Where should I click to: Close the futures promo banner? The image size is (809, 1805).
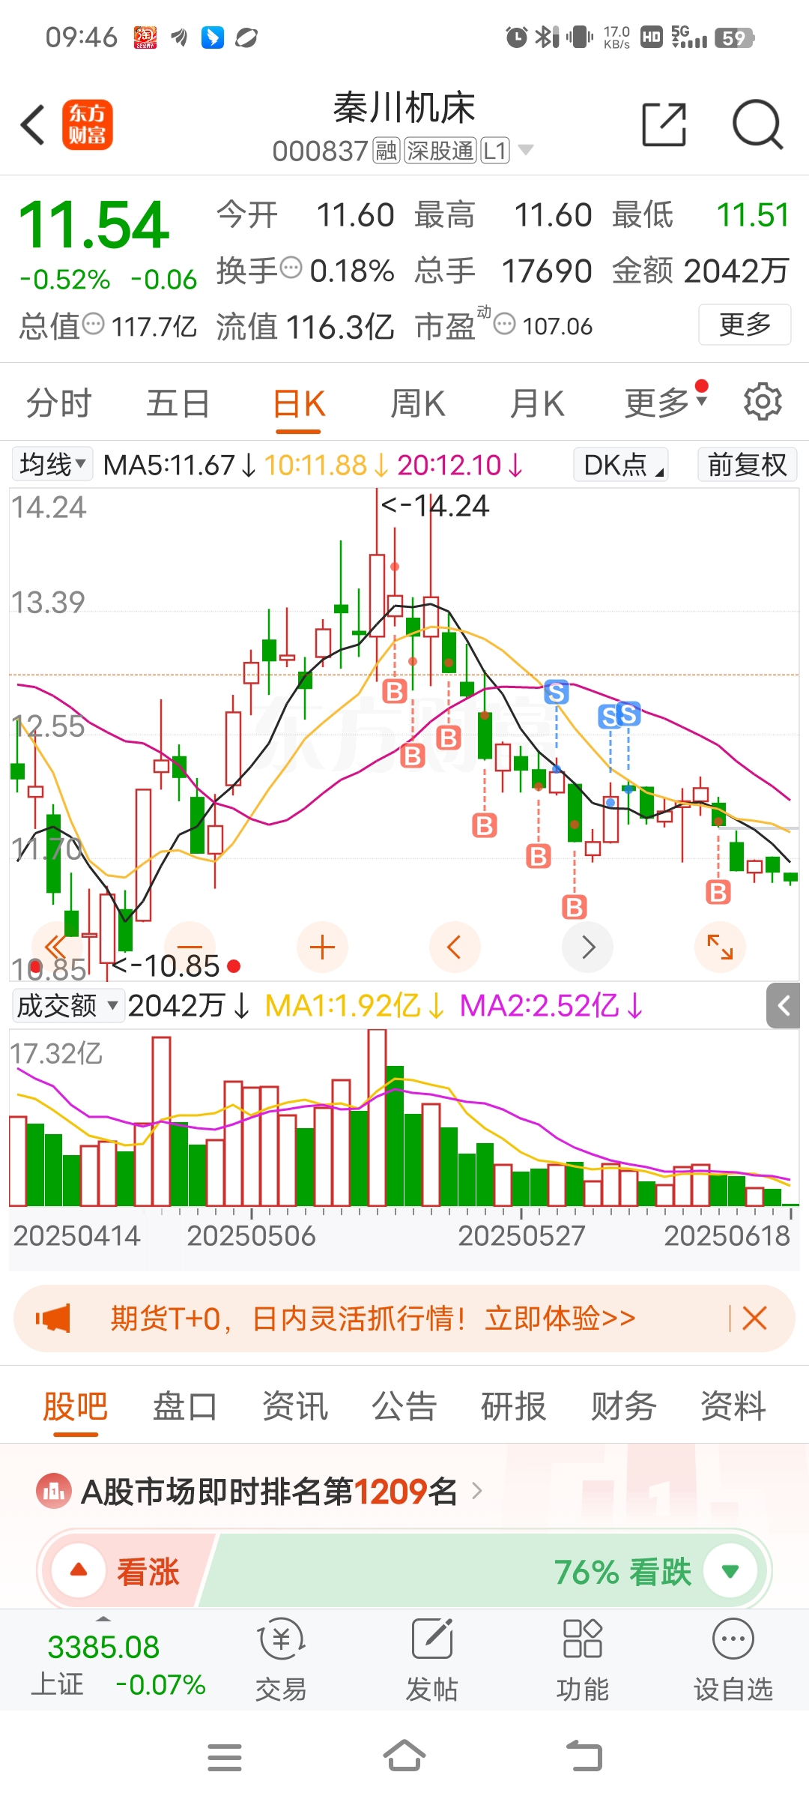point(754,1318)
